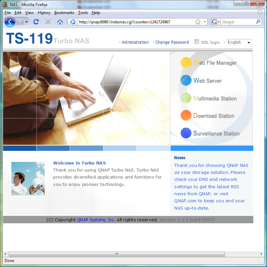Open the Bookmarks menu
This screenshot has width=267, height=267.
[64, 13]
